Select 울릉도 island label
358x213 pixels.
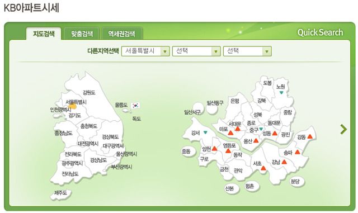pos(121,105)
